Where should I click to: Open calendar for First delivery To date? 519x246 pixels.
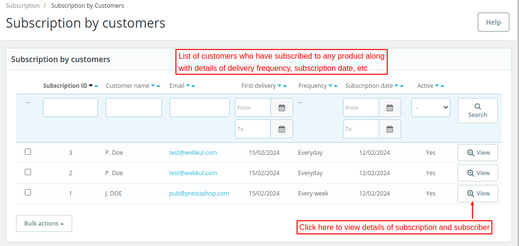282,129
